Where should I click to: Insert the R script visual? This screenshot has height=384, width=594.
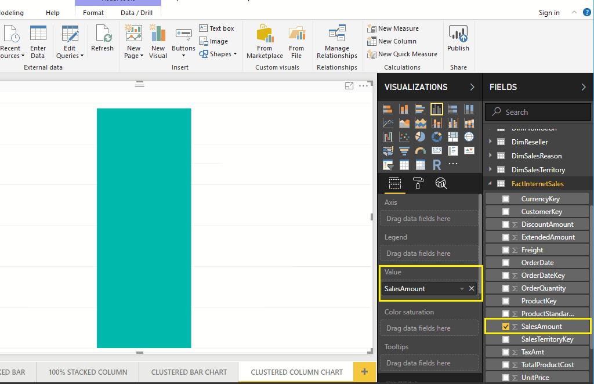(x=437, y=165)
